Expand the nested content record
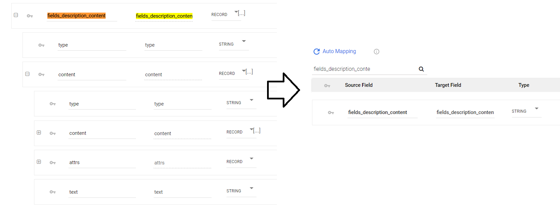 click(x=39, y=132)
